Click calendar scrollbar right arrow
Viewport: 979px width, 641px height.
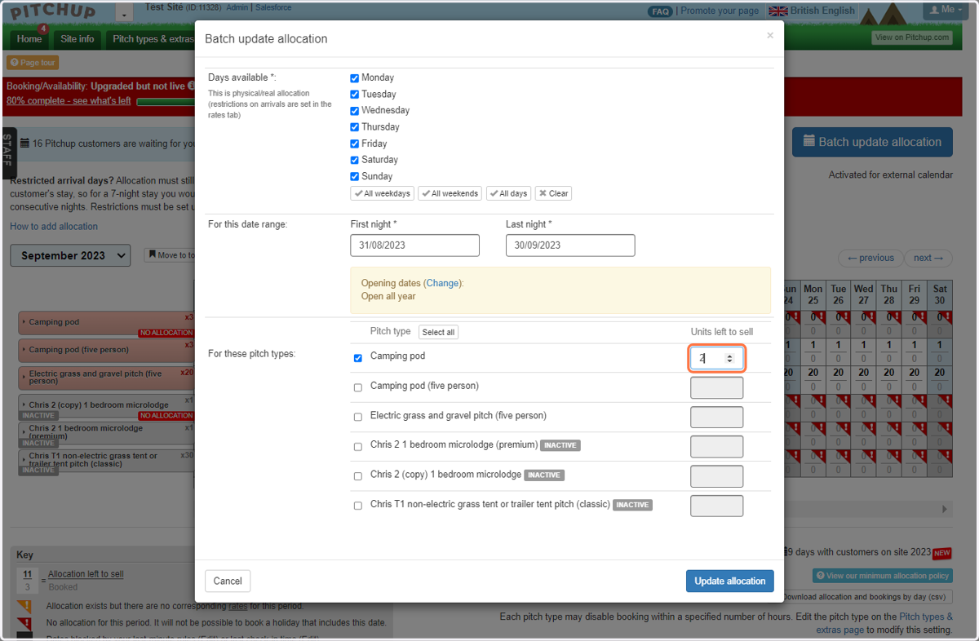click(x=946, y=509)
